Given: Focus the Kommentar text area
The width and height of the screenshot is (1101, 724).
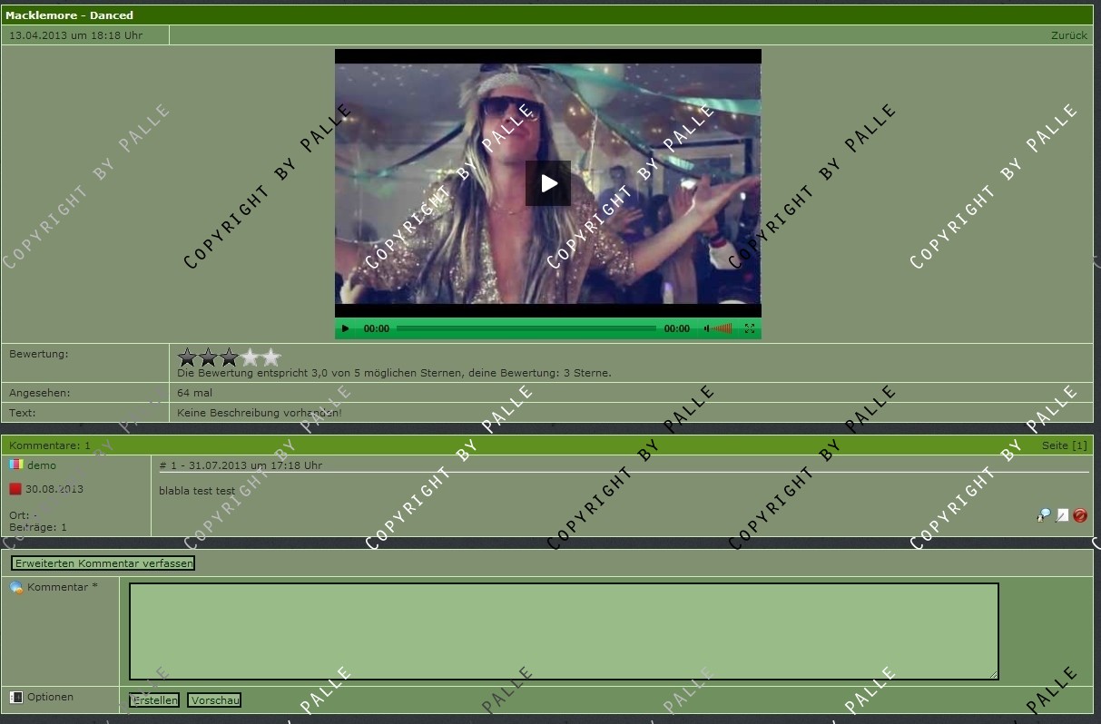Looking at the screenshot, I should point(563,631).
